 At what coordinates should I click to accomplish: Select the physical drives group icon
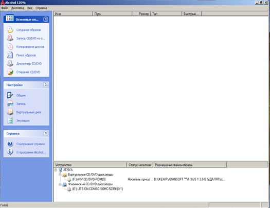(65, 184)
